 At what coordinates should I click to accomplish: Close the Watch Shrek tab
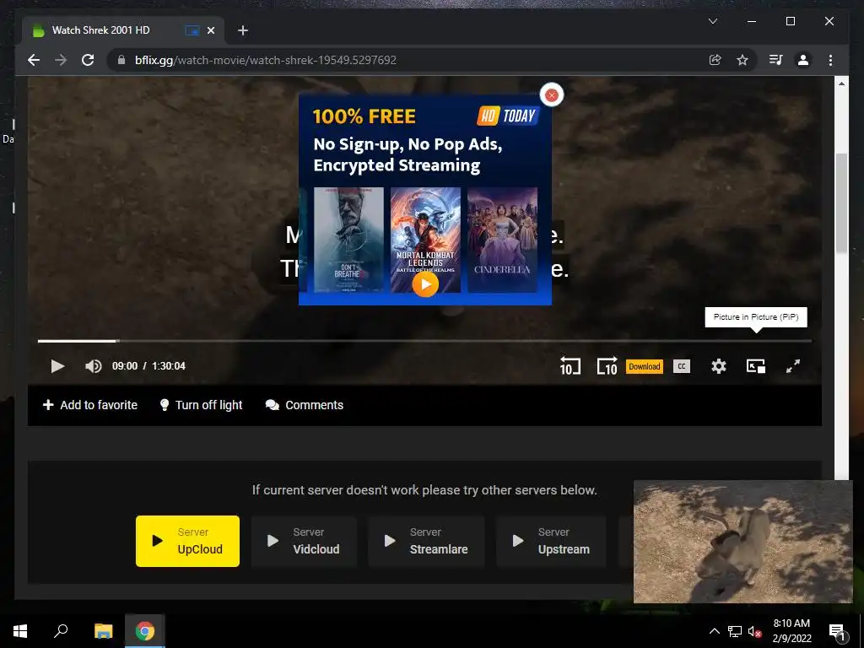(x=210, y=30)
